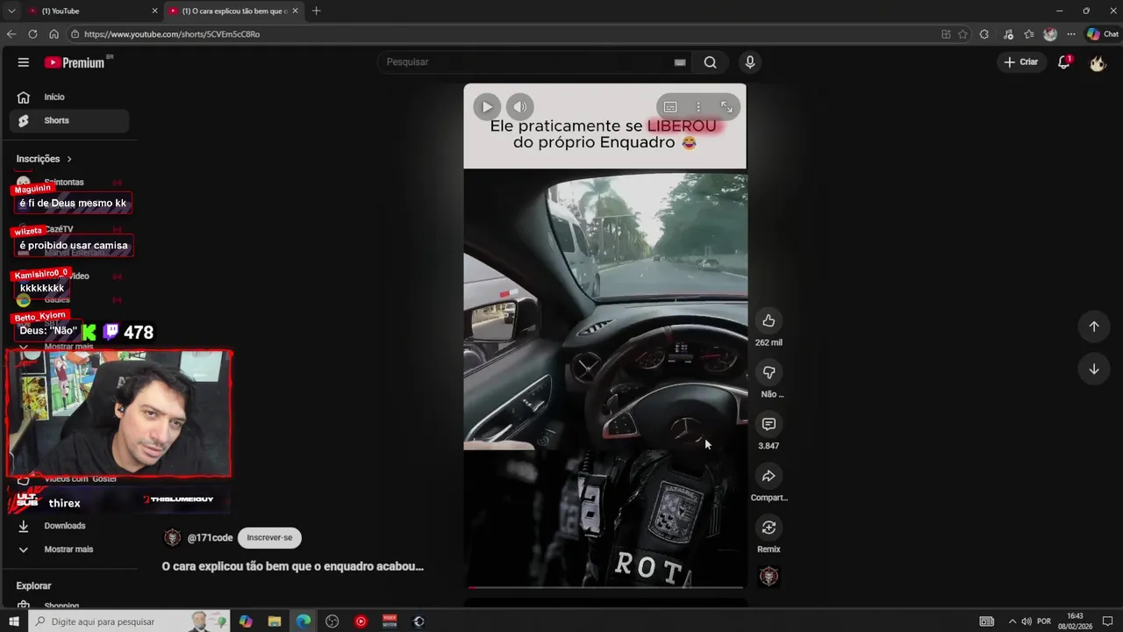Image resolution: width=1123 pixels, height=632 pixels.
Task: Play the paused short
Action: pos(487,107)
